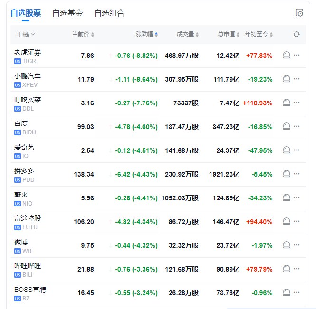Screen dimensions: 316x309
Task: Set alert bell for 百度 BIDU
Action: click(x=287, y=126)
